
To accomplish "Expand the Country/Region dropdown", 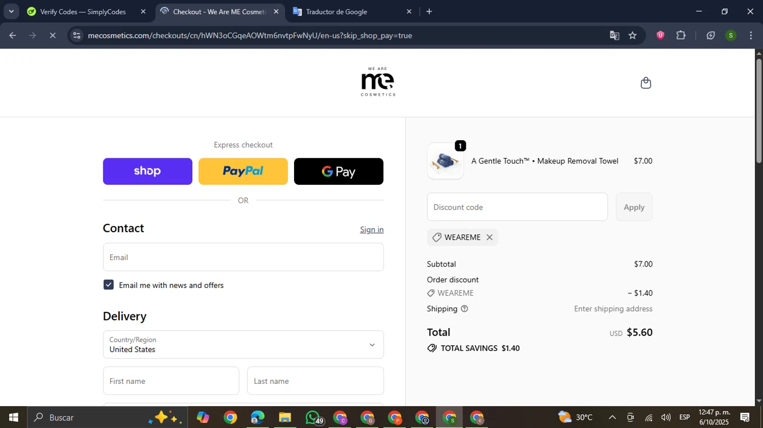I will click(x=243, y=345).
